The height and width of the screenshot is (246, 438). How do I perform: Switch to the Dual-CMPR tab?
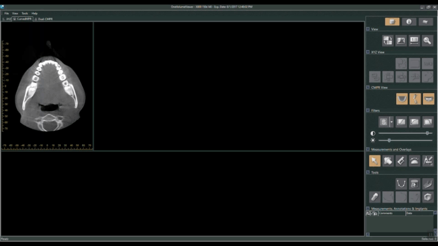point(44,19)
